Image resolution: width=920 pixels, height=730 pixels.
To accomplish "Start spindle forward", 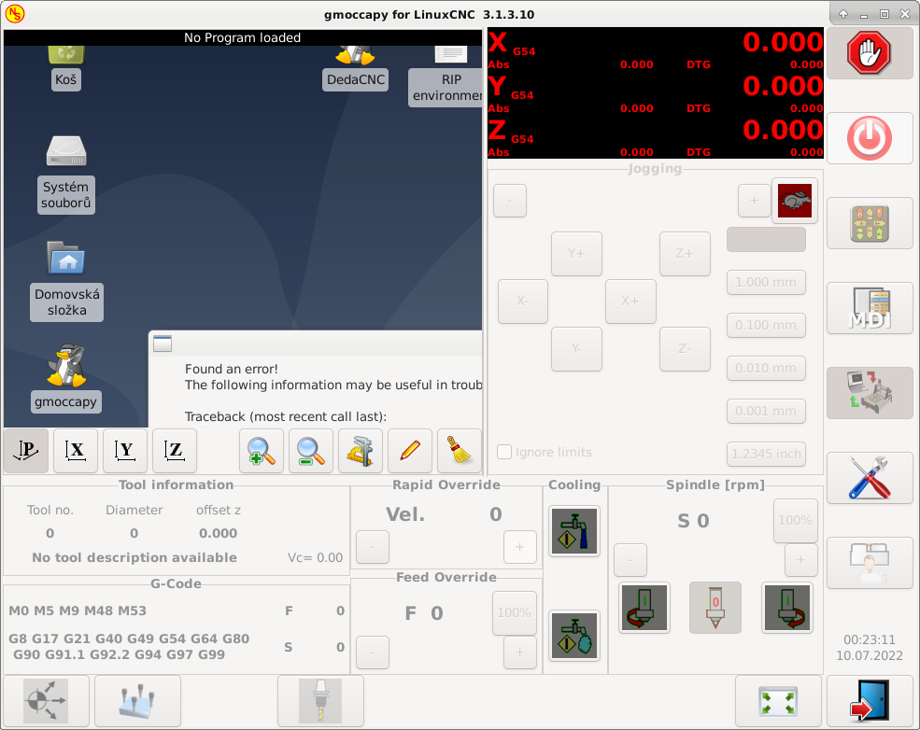I will 787,608.
